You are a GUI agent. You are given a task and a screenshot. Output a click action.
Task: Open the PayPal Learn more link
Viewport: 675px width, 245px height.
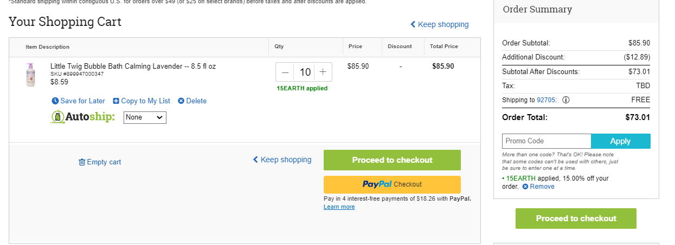click(x=339, y=207)
